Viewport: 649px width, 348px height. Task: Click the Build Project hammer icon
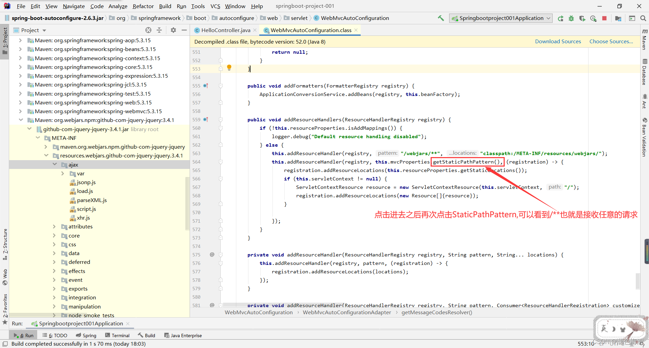click(441, 18)
